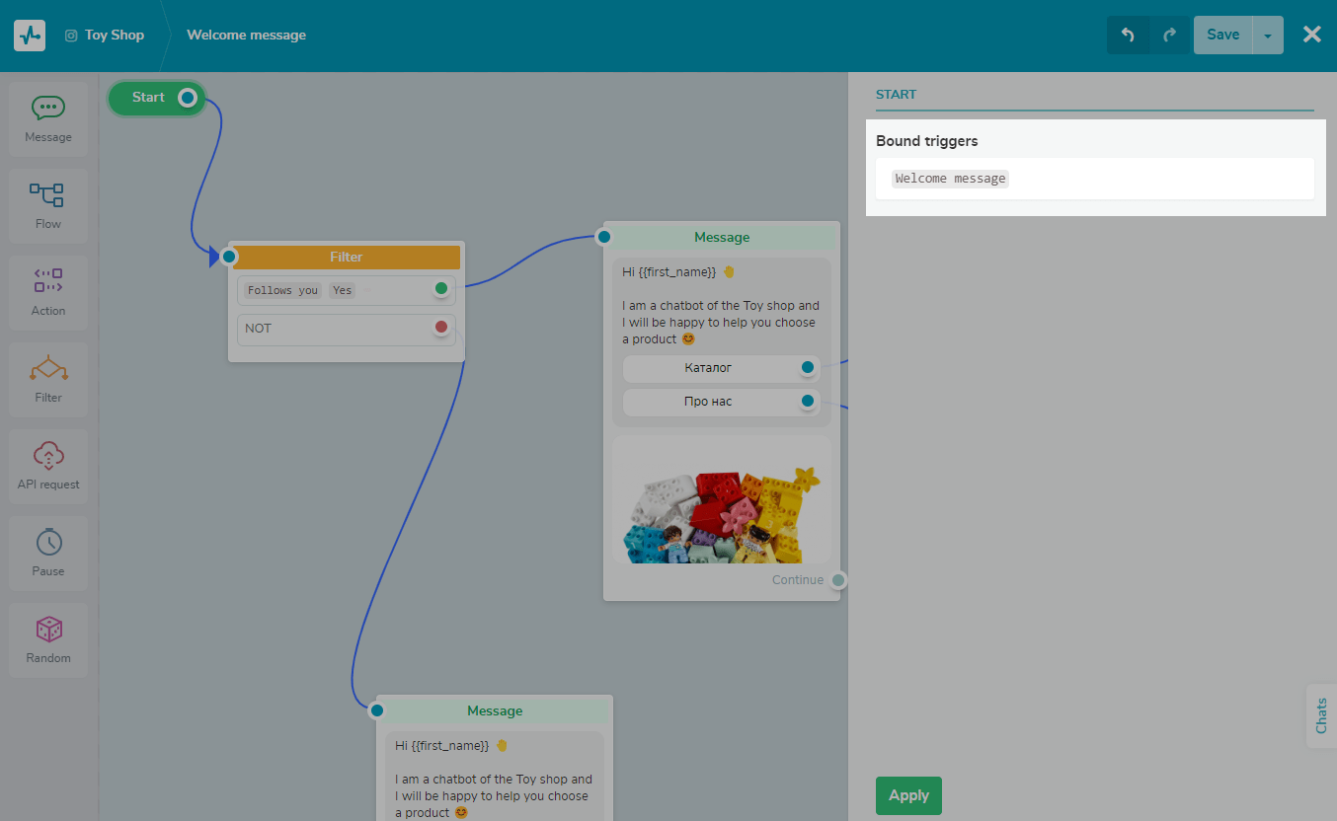Click the Welcome message trigger field
The image size is (1337, 821).
coord(1094,179)
